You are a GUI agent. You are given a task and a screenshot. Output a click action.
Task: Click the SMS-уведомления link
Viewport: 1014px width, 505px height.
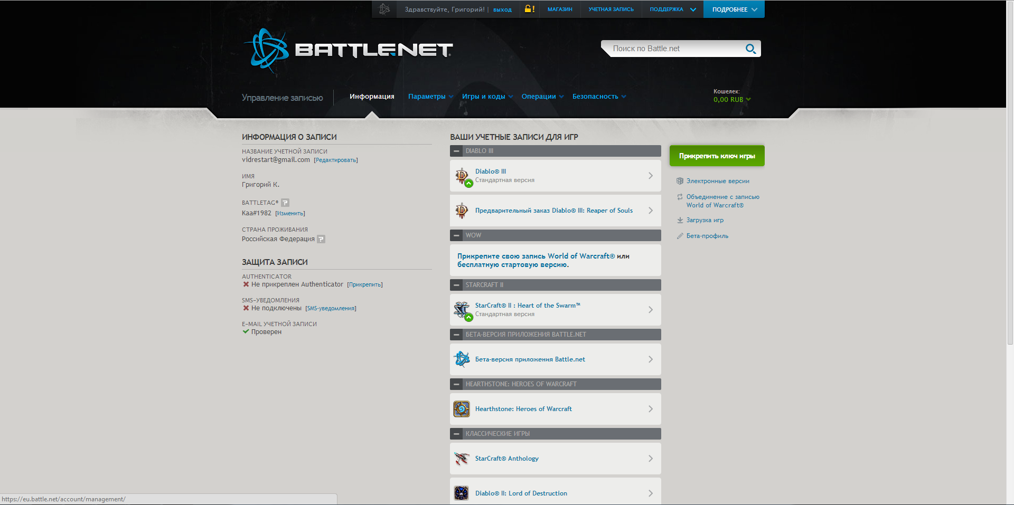coord(331,308)
